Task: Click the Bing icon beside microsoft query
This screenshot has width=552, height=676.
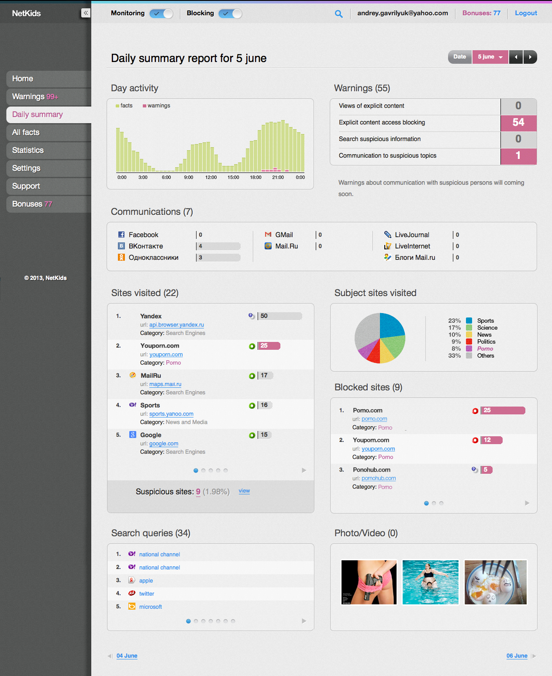Action: (131, 606)
